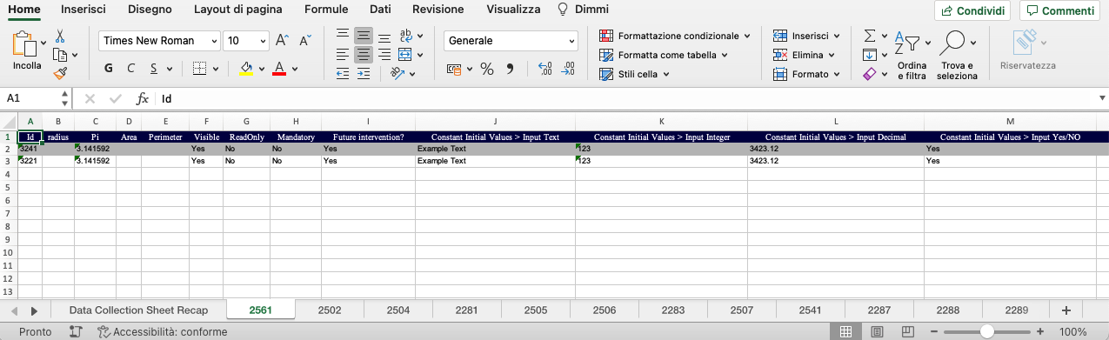Toggle center horizontal alignment

pyautogui.click(x=364, y=55)
